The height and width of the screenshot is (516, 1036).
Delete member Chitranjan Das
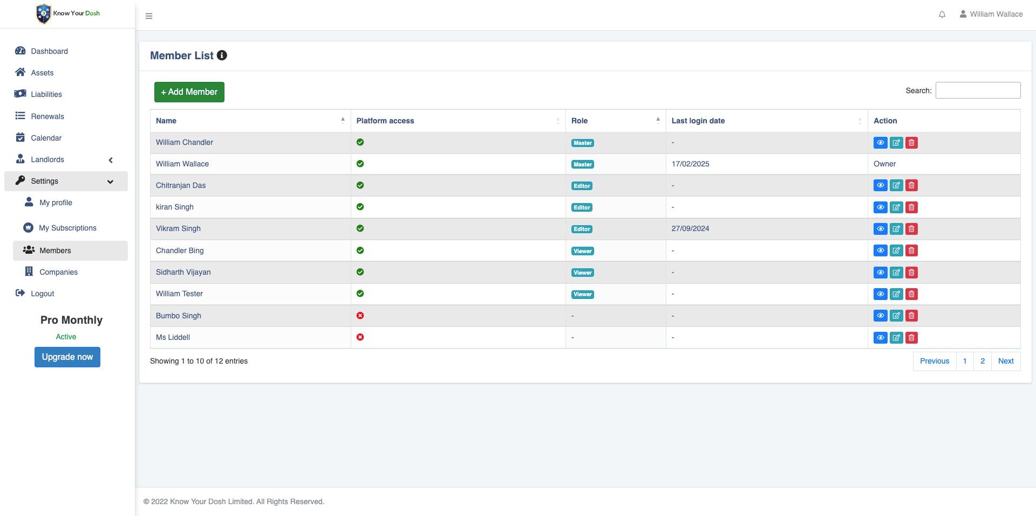point(911,186)
